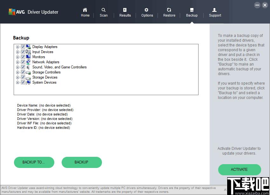The image size is (270, 195).
Task: Click the ACTIVATE button
Action: tap(240, 170)
